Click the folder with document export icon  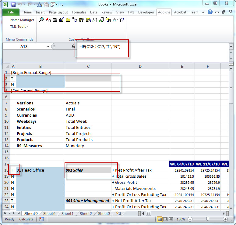coord(108,20)
